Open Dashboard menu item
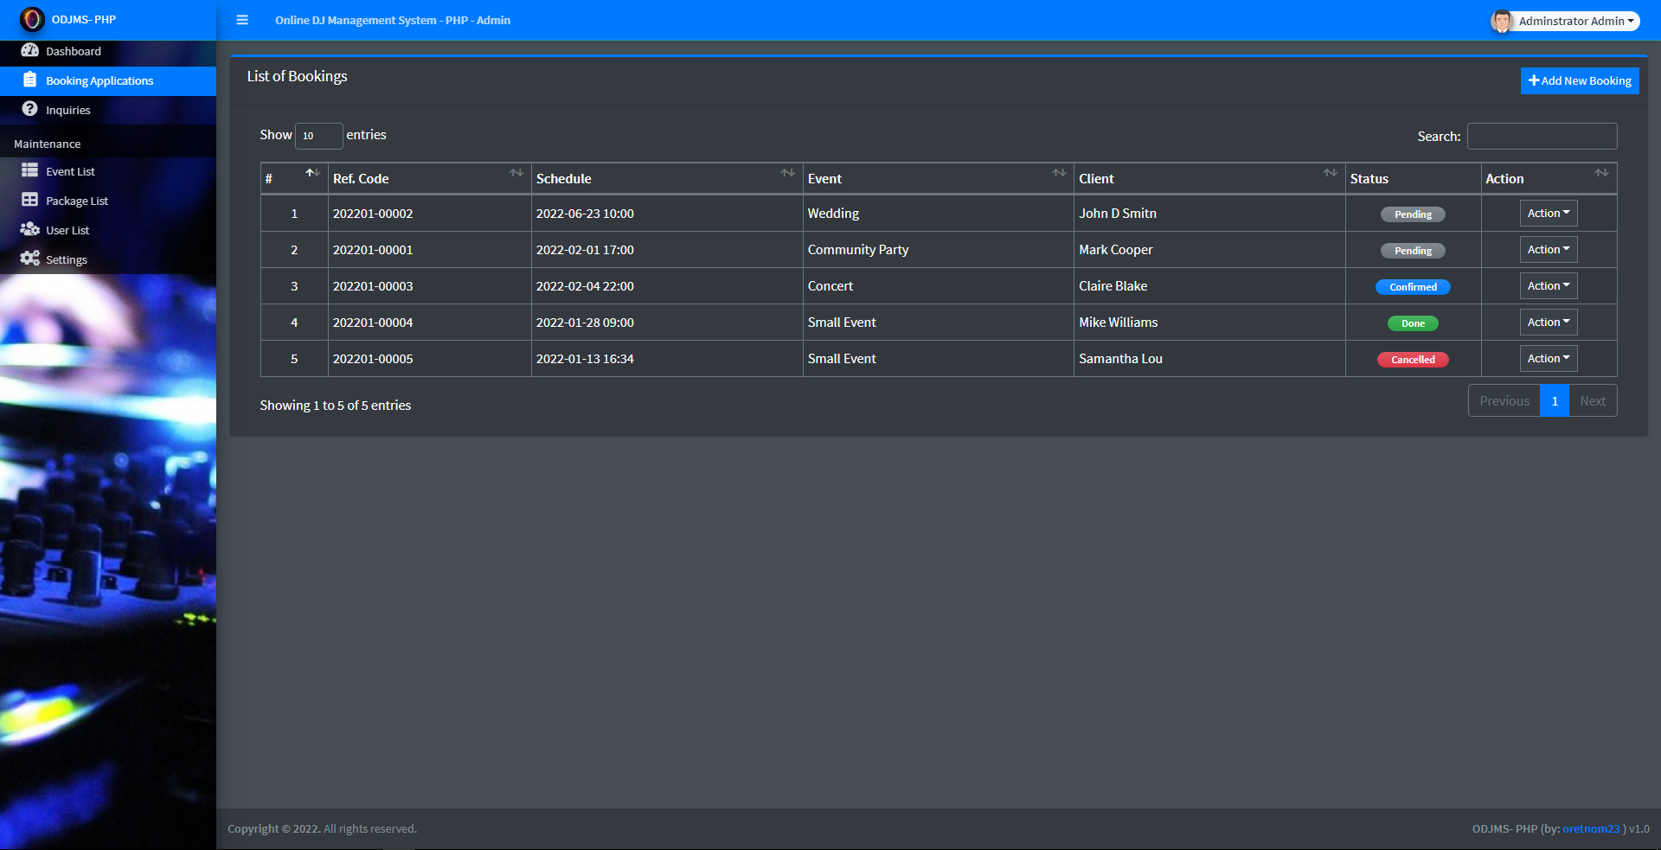The height and width of the screenshot is (850, 1661). point(108,52)
